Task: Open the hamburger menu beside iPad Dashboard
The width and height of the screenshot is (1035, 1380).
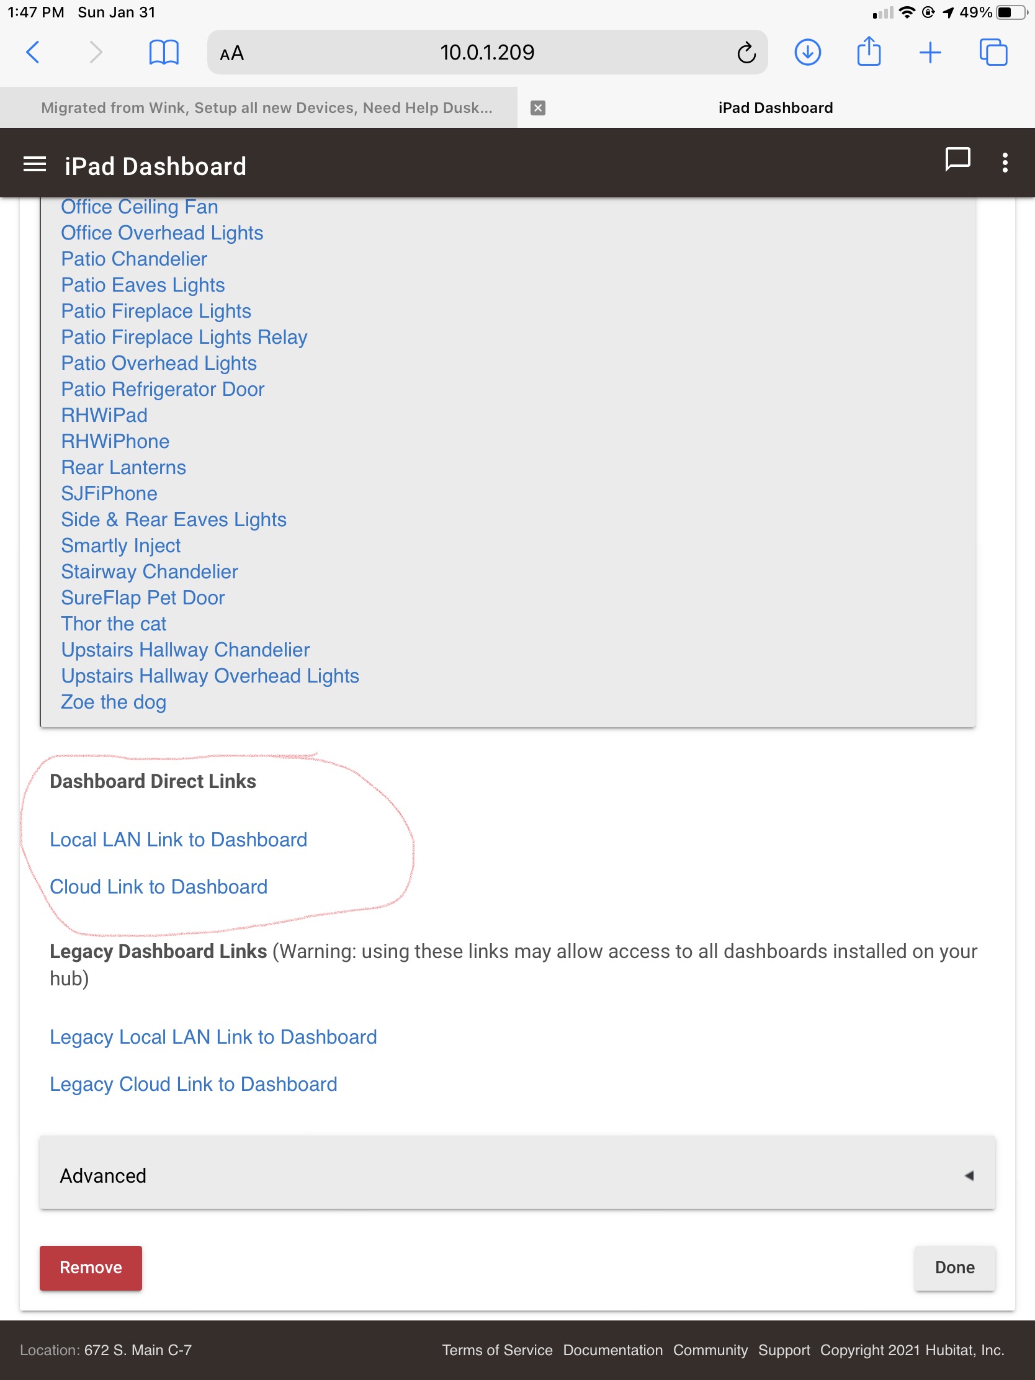Action: pyautogui.click(x=35, y=164)
